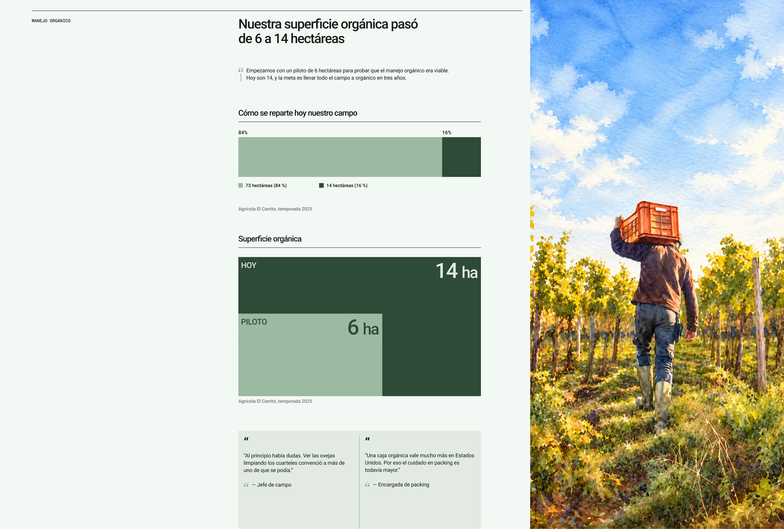Viewport: 784px width, 529px height.
Task: Click the legend text "73 hectáreas (84 %)"
Action: click(x=266, y=186)
